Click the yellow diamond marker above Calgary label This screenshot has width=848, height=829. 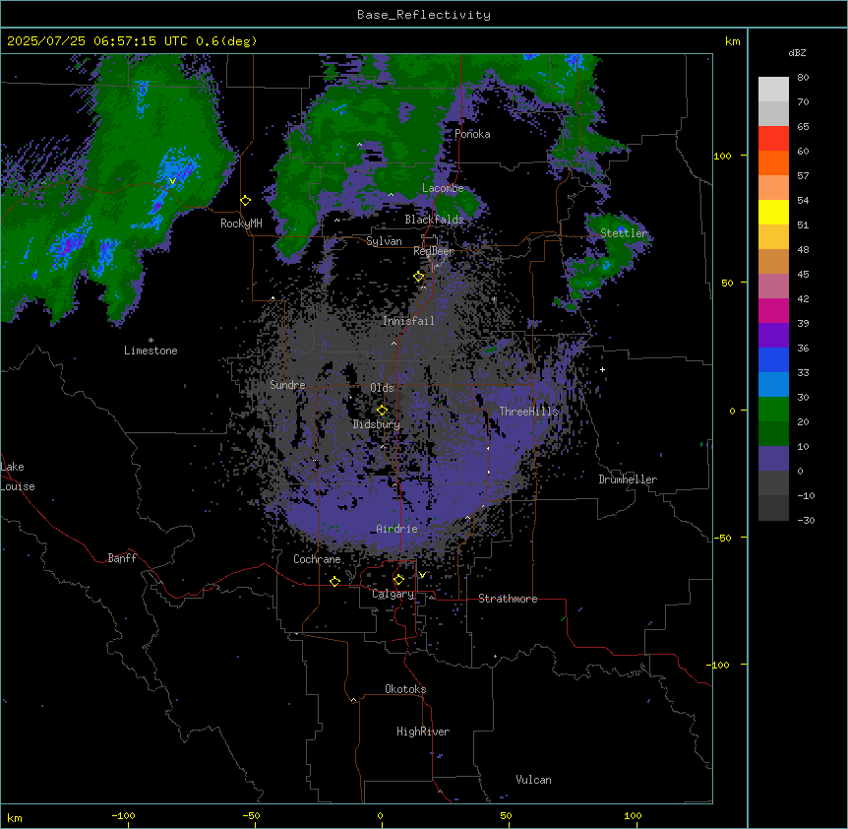click(398, 580)
